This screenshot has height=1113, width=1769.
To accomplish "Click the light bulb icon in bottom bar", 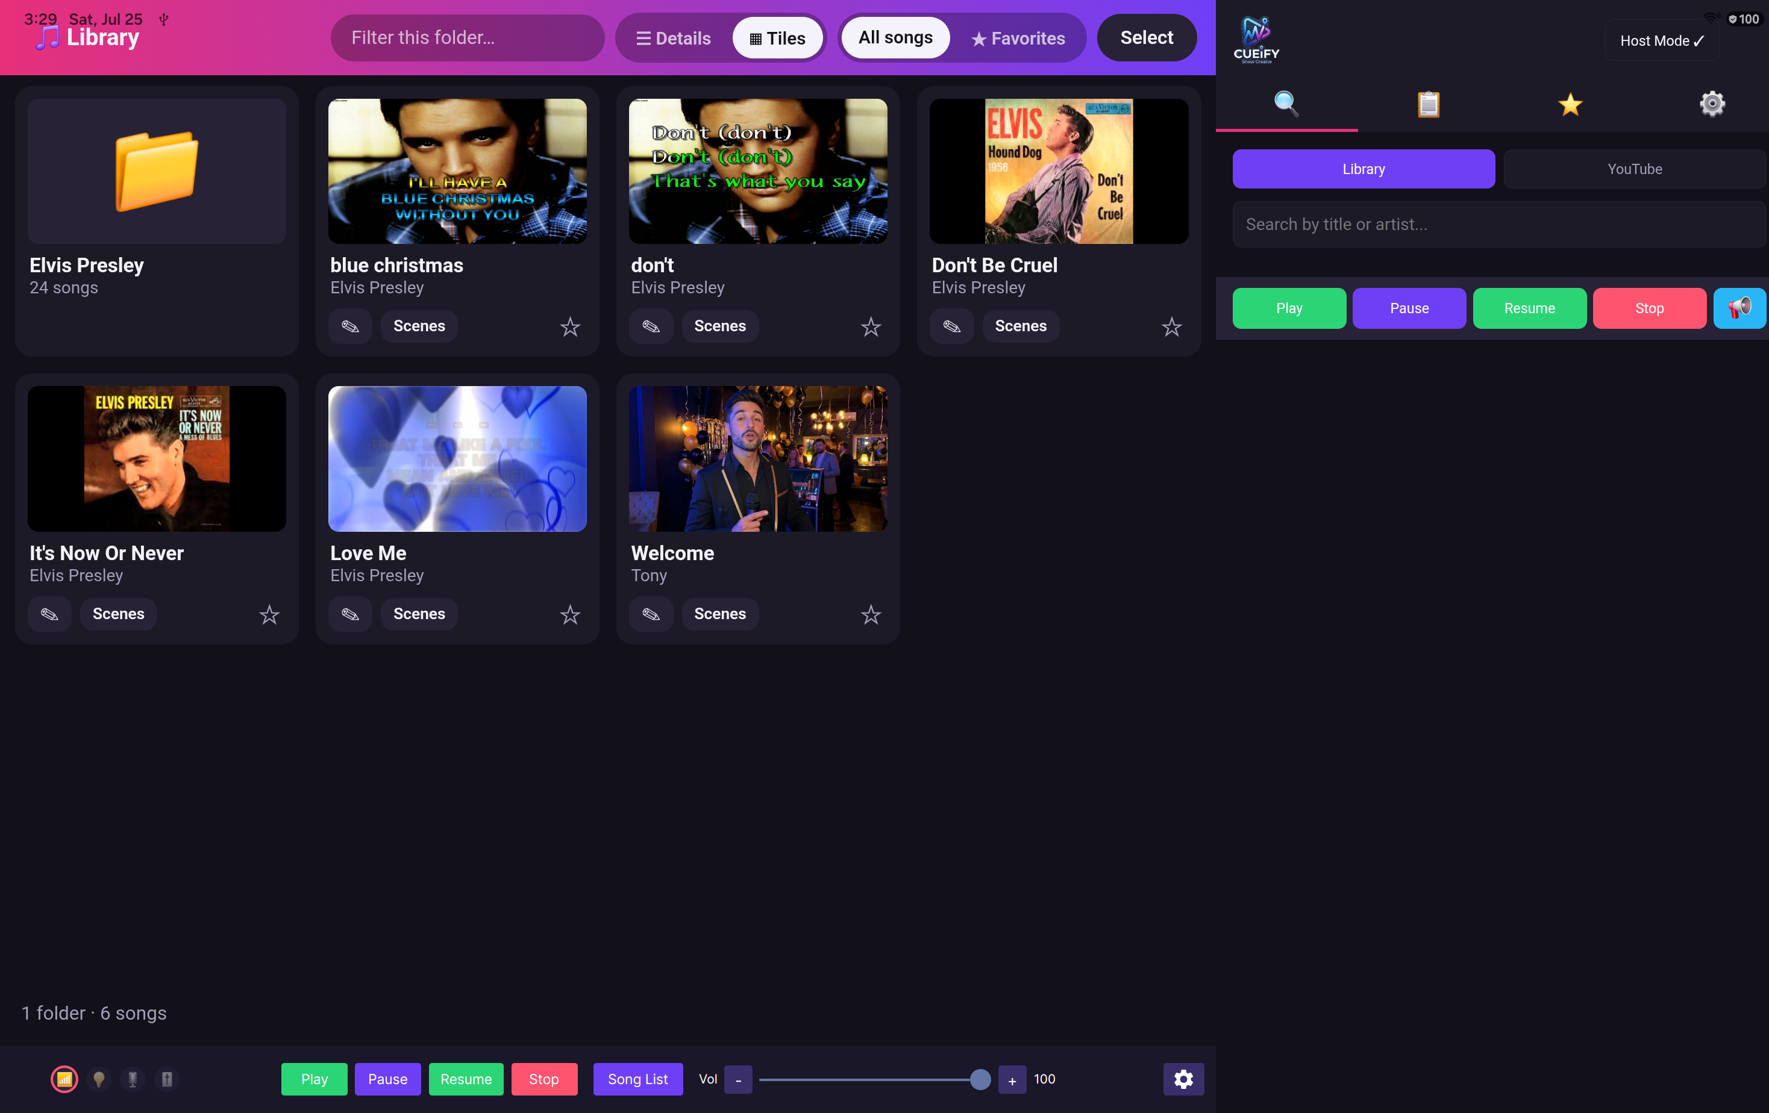I will pyautogui.click(x=98, y=1079).
